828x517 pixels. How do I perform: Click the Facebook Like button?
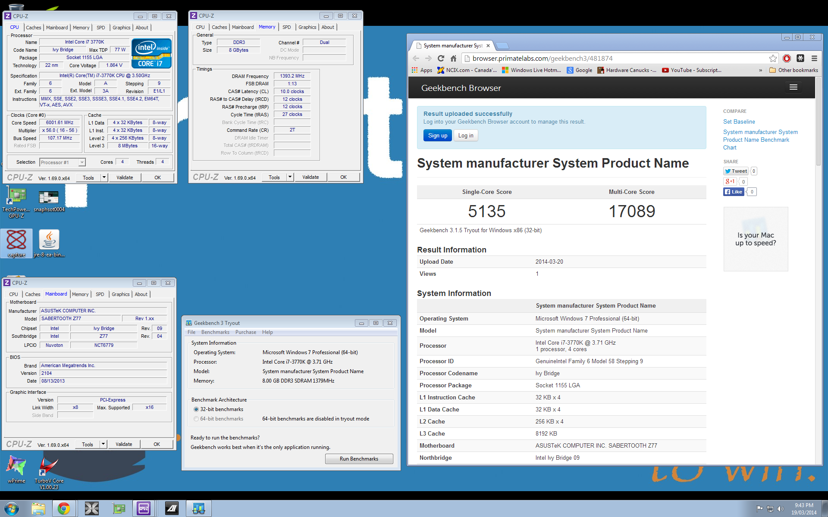coord(734,192)
